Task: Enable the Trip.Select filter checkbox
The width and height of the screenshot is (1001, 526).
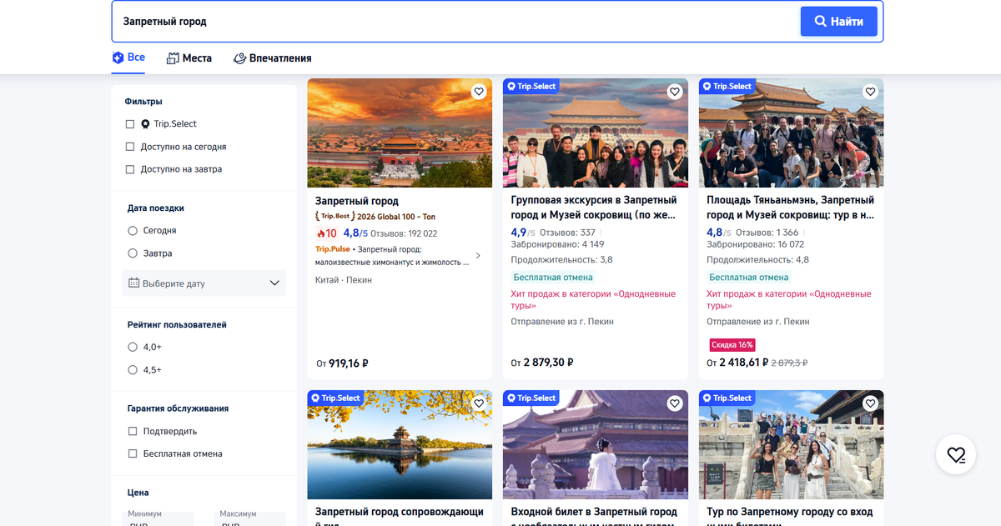Action: click(x=130, y=124)
